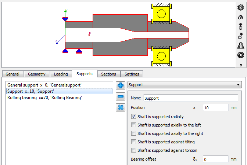Click the diagonal arrow over ball icon
Viewport: 247px width, 165px height.
tap(241, 36)
